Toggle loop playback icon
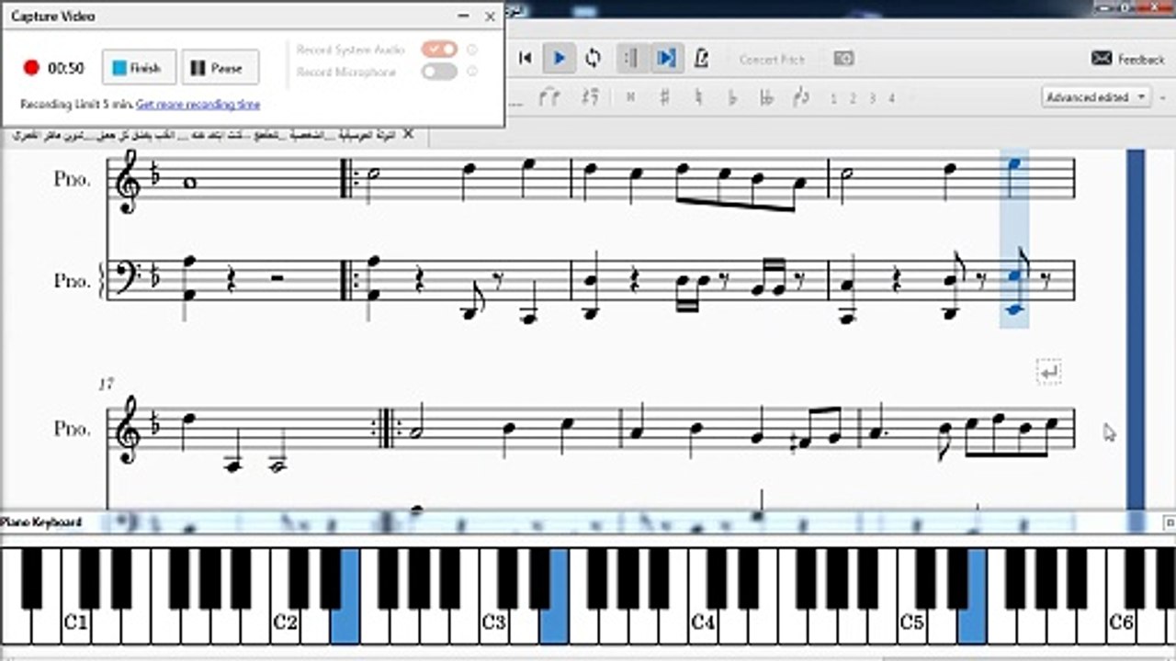This screenshot has width=1176, height=661. pyautogui.click(x=593, y=58)
